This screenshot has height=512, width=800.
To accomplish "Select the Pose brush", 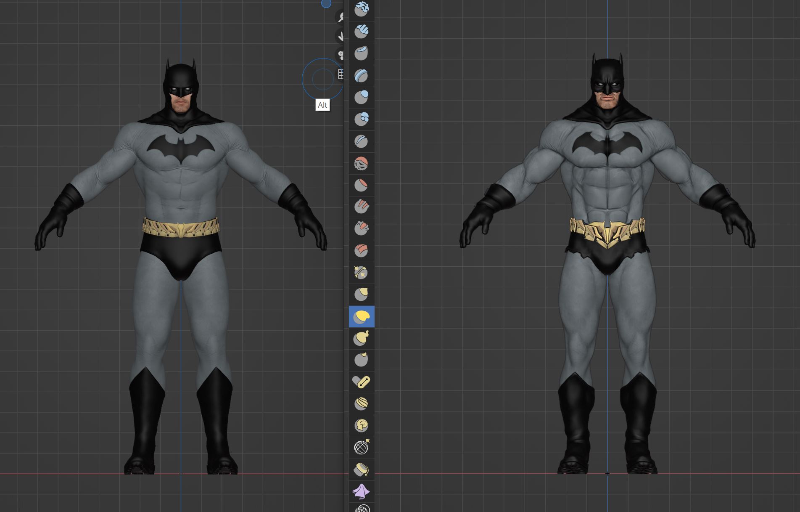I will (361, 382).
